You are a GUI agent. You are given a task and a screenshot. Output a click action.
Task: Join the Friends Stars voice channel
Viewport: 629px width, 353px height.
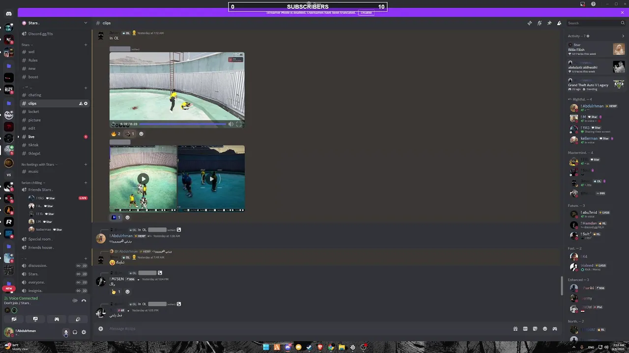54,190
